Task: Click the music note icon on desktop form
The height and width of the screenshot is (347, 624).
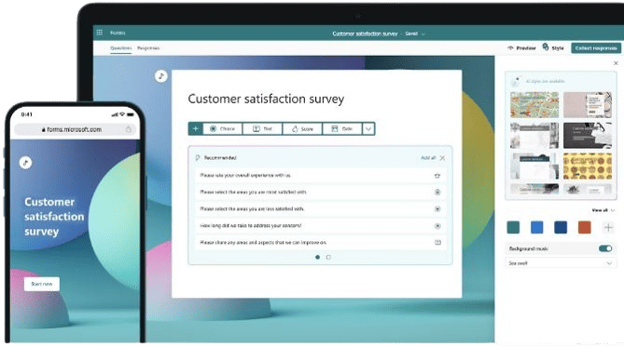Action: tap(160, 76)
